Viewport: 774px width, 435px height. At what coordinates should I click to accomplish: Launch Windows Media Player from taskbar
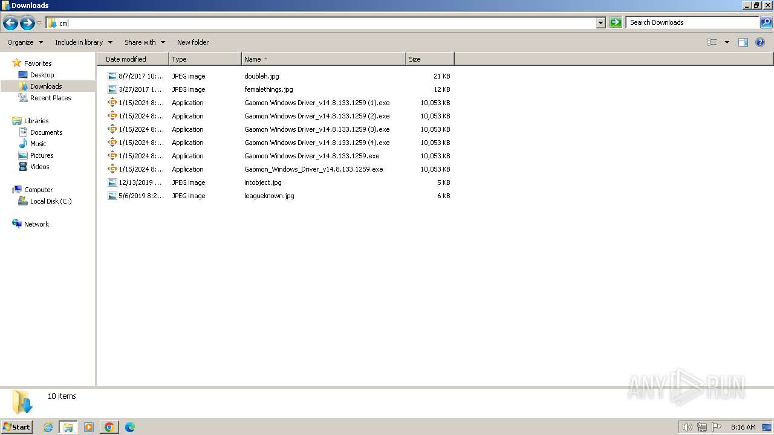click(89, 427)
